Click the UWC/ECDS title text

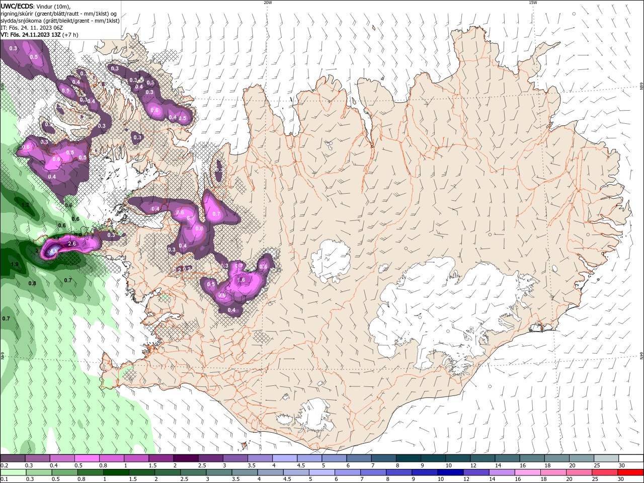click(x=18, y=6)
